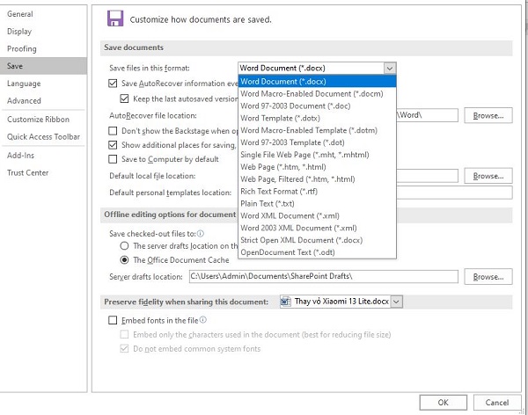Open the Customize Ribbon category
Screen dimensions: 528x415
[43, 120]
